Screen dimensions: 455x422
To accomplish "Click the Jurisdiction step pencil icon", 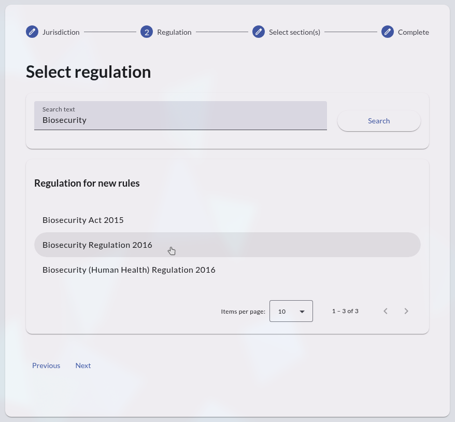I will tap(32, 32).
